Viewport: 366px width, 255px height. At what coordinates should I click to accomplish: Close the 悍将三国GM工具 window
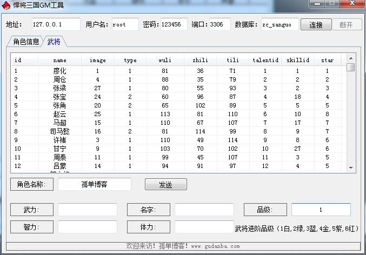point(352,3)
